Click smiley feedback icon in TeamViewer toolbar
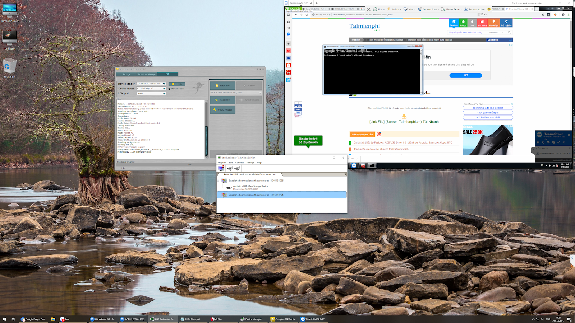Image resolution: width=575 pixels, height=323 pixels. [x=489, y=9]
